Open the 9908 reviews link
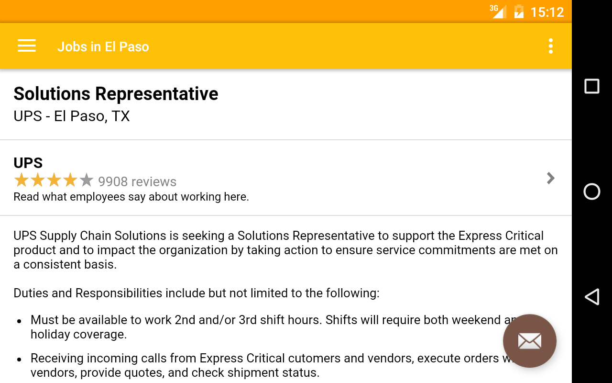 point(137,181)
